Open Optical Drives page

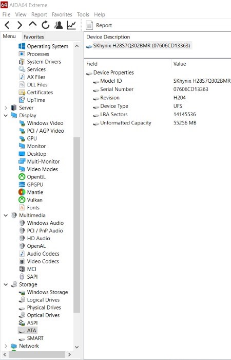click(x=39, y=315)
